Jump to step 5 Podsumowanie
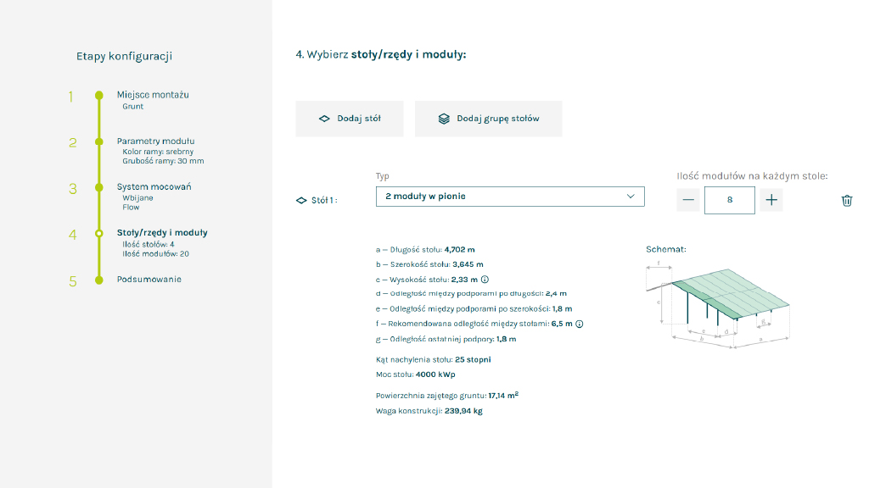 (149, 280)
